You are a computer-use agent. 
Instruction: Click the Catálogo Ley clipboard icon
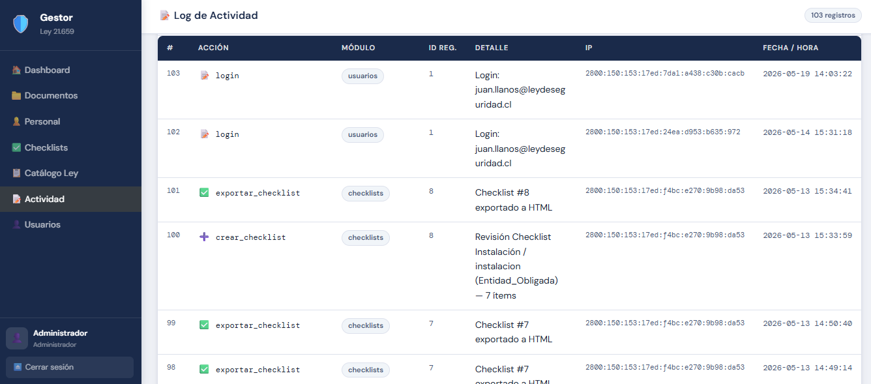pyautogui.click(x=16, y=173)
